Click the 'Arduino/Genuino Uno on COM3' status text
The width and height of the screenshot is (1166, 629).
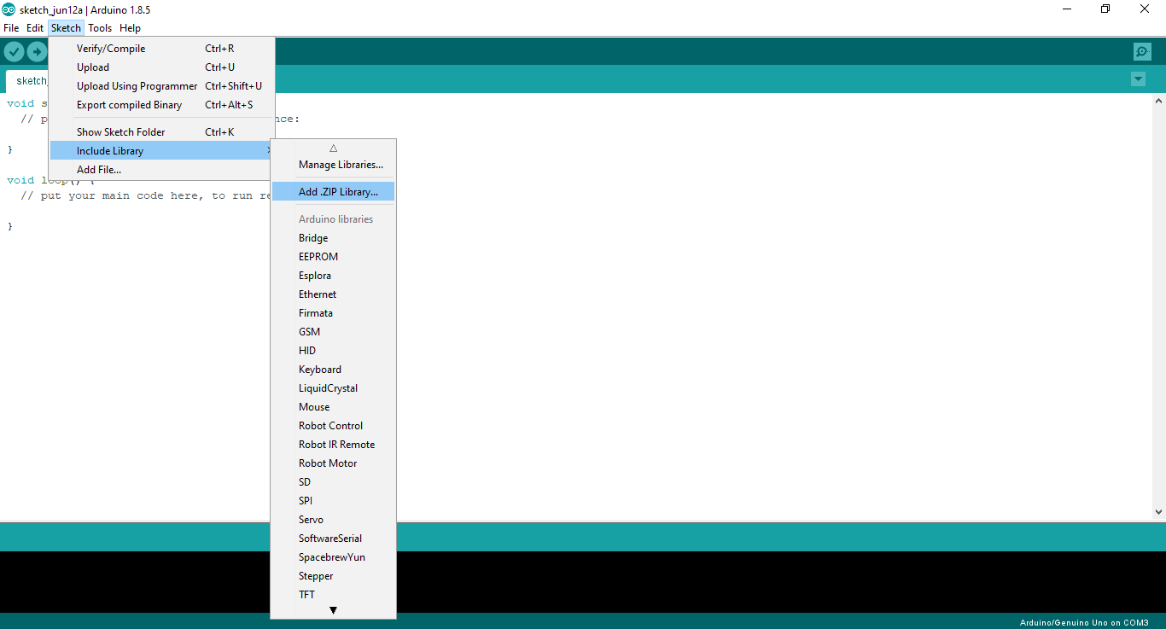(x=1084, y=622)
